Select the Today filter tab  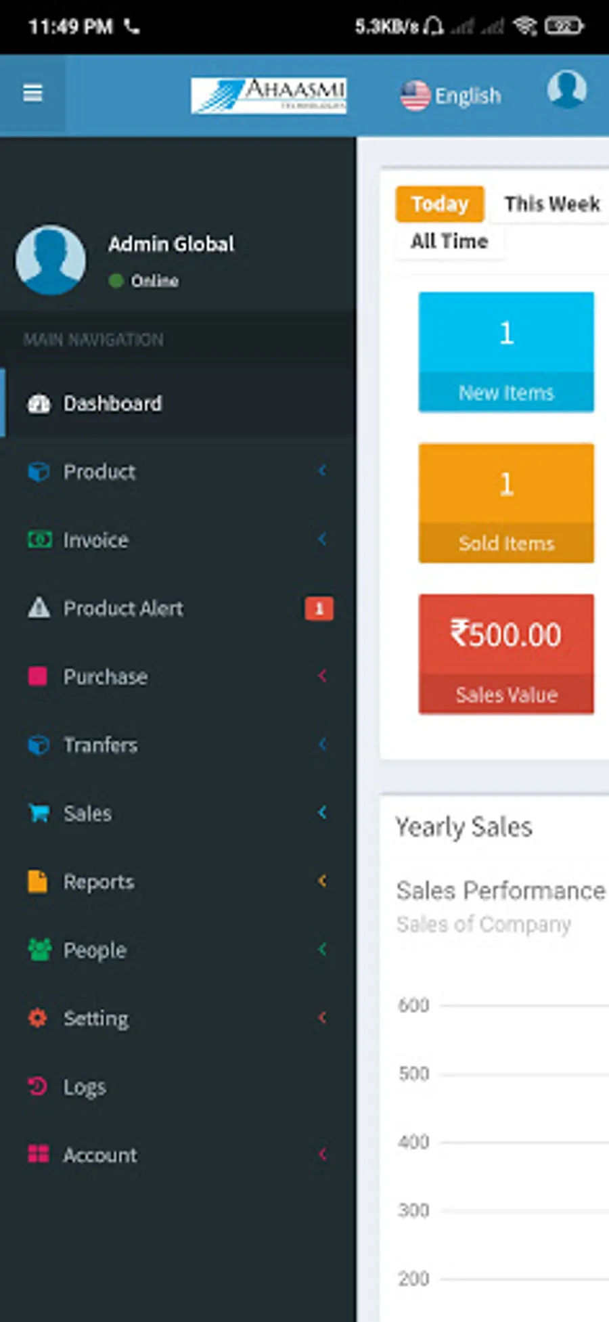(x=440, y=204)
